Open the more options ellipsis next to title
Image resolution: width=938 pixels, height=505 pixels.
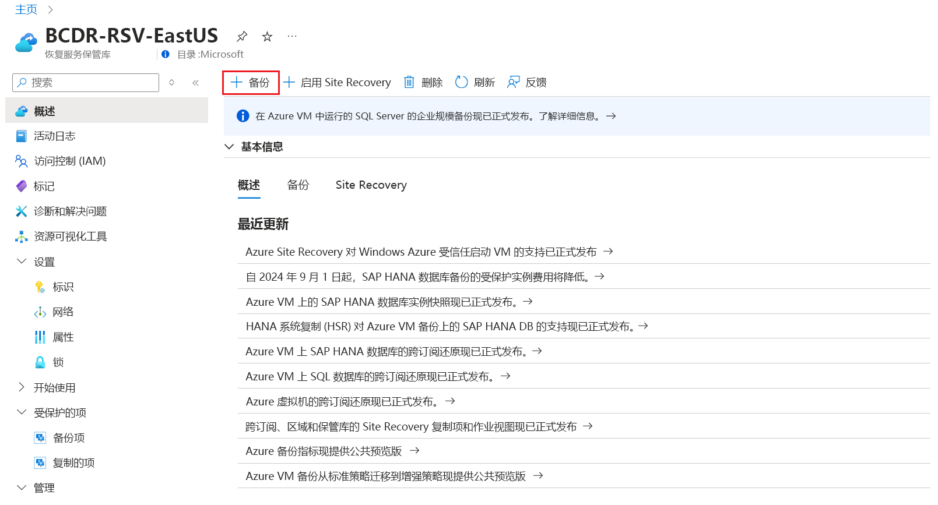pyautogui.click(x=292, y=37)
